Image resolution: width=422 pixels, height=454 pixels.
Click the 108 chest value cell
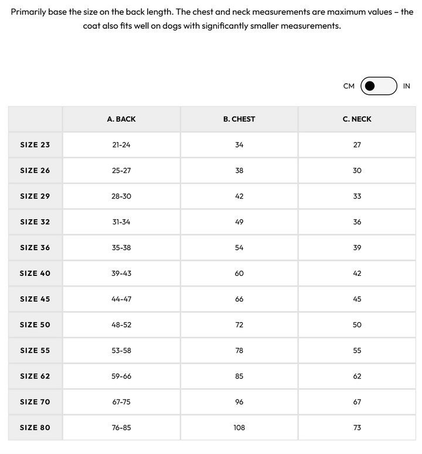[239, 428]
